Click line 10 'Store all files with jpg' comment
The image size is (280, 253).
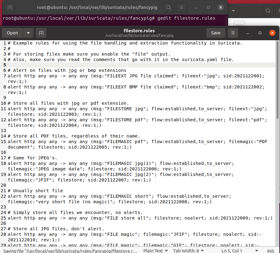tap(68, 103)
